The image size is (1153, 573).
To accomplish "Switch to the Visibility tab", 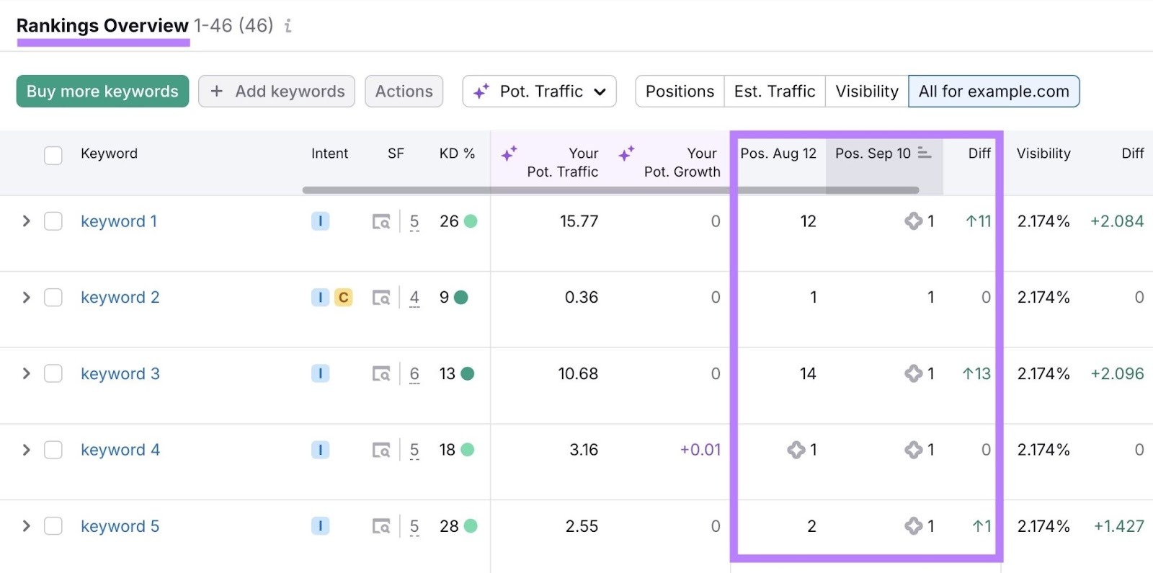I will pyautogui.click(x=866, y=92).
